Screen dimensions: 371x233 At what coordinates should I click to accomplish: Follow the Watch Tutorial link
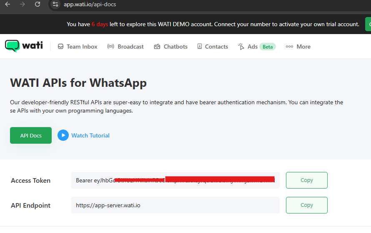(x=90, y=135)
